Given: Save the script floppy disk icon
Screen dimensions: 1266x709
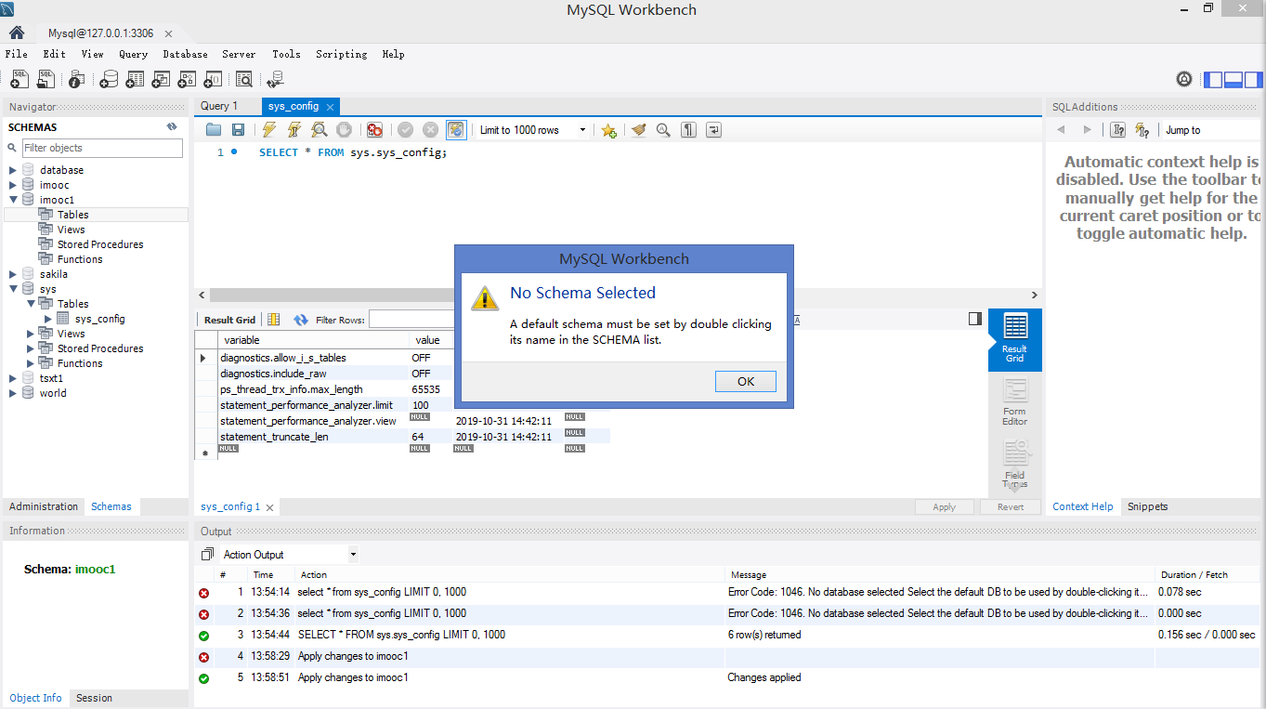Looking at the screenshot, I should (238, 130).
